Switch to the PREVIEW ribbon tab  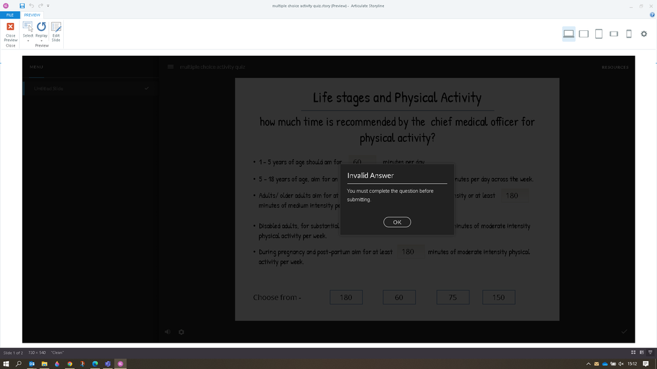click(x=32, y=15)
